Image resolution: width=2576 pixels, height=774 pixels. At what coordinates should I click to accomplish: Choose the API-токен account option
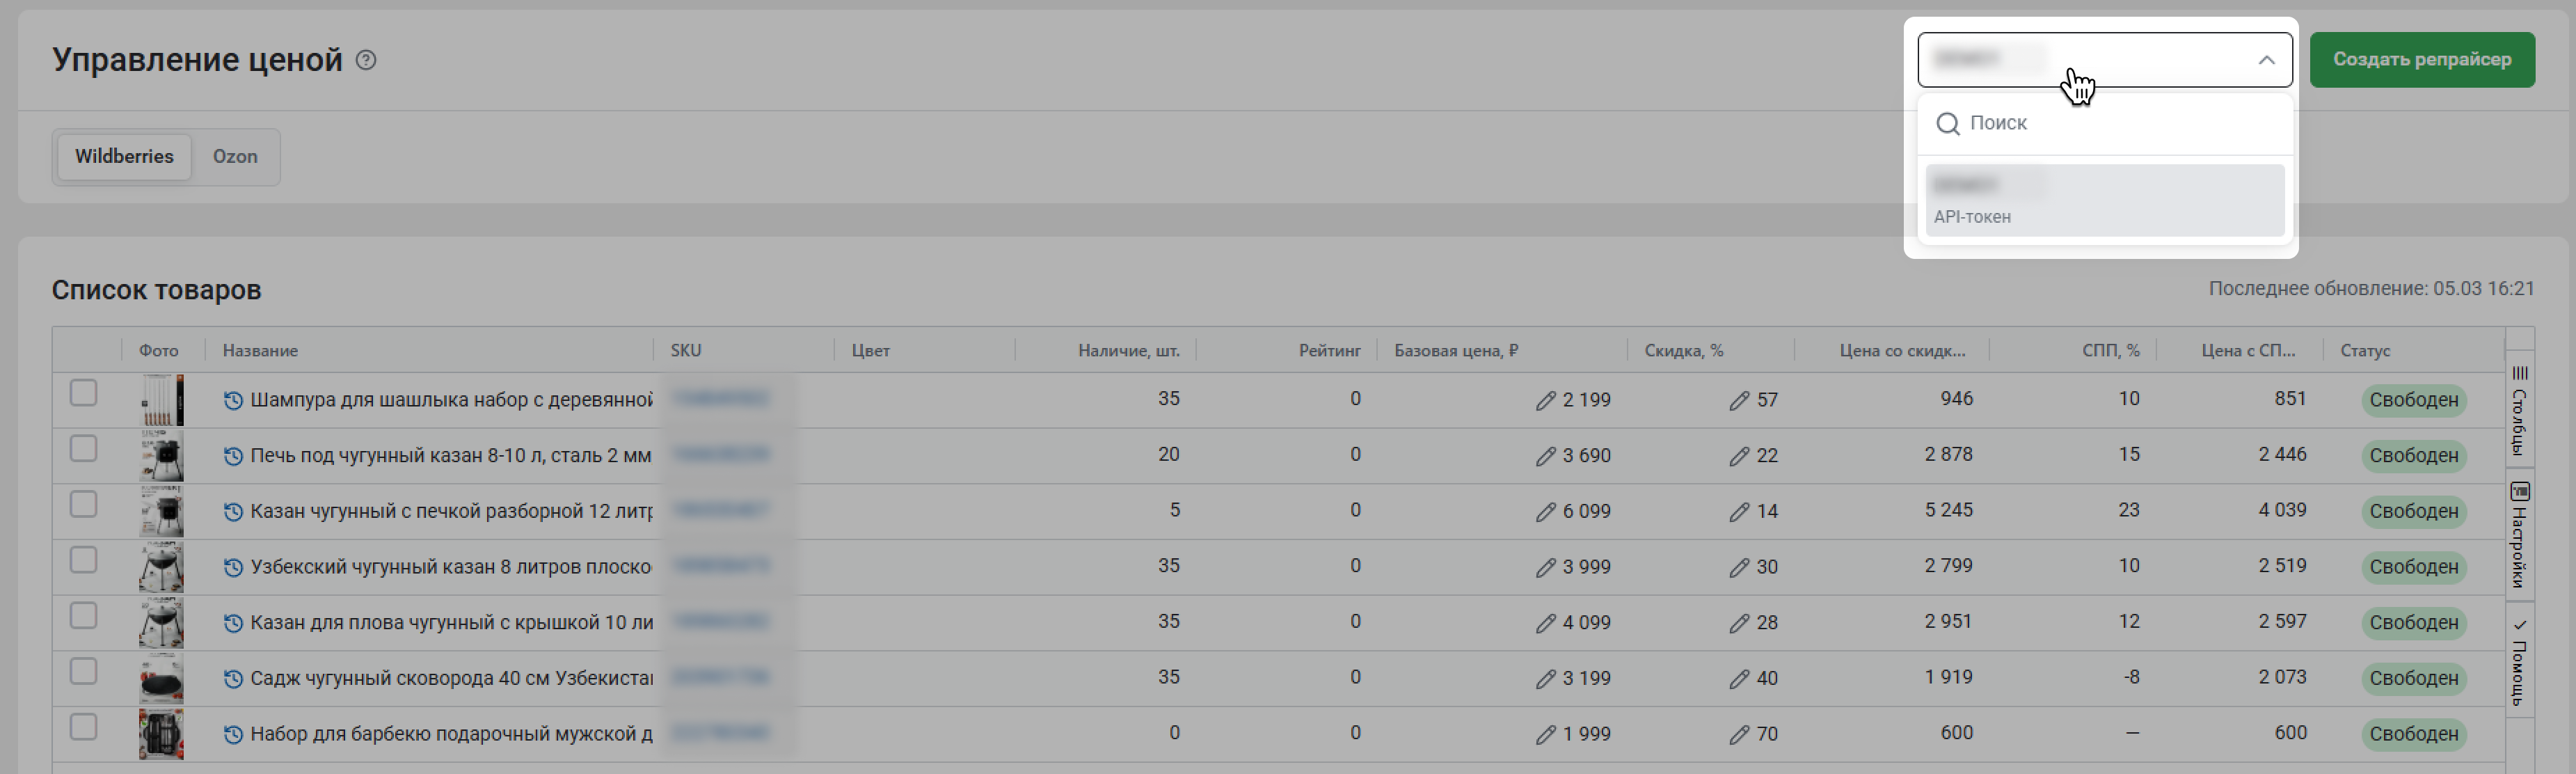(x=2104, y=200)
